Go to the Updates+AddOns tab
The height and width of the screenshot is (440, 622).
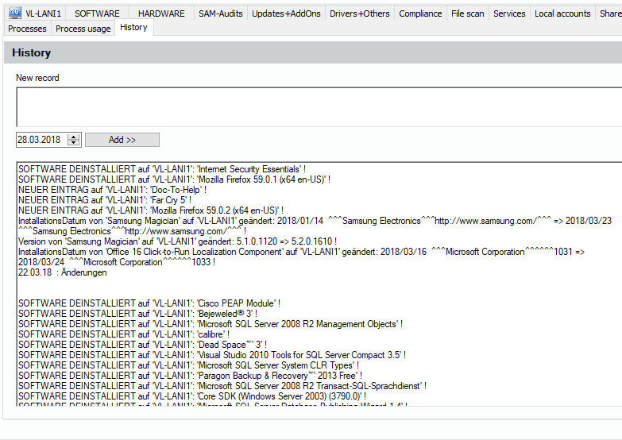click(287, 14)
